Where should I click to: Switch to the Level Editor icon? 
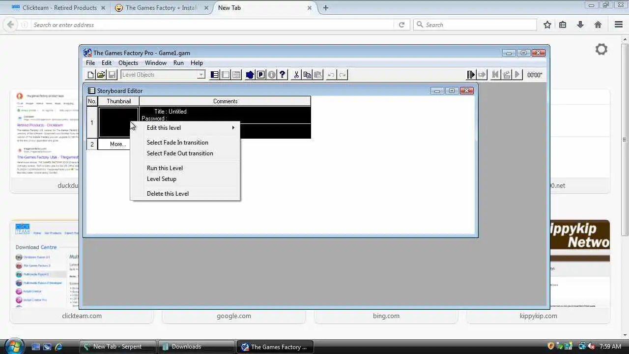click(x=226, y=75)
